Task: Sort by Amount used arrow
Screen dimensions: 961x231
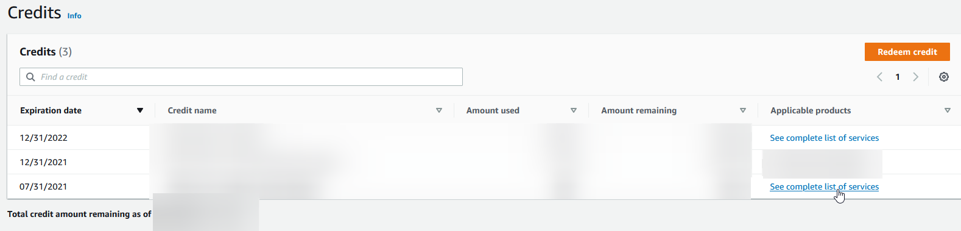Action: tap(574, 110)
